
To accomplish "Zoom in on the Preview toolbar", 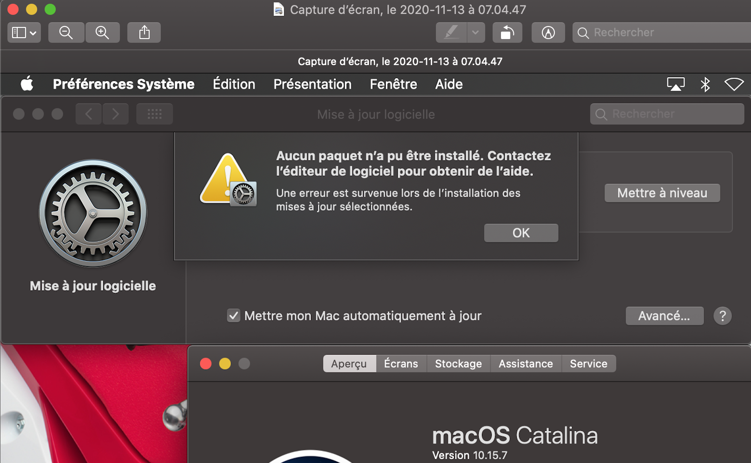I will [x=102, y=33].
